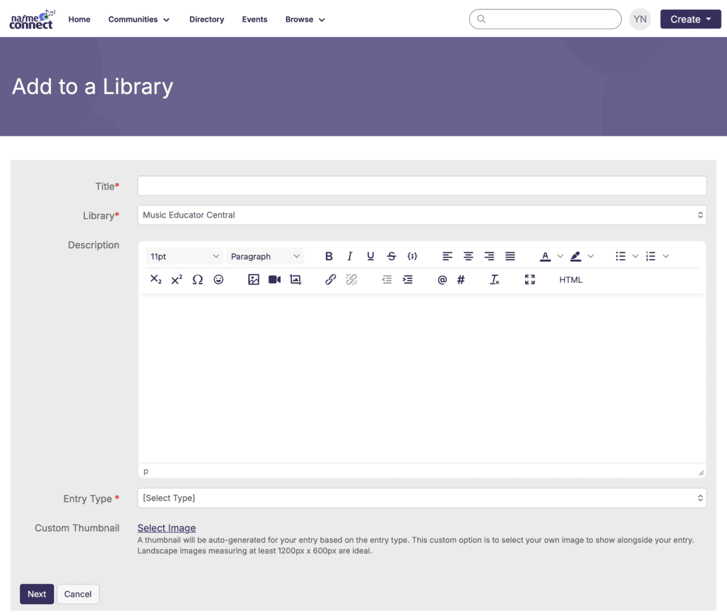
Task: Insert a hashtag with the # icon
Action: click(461, 280)
